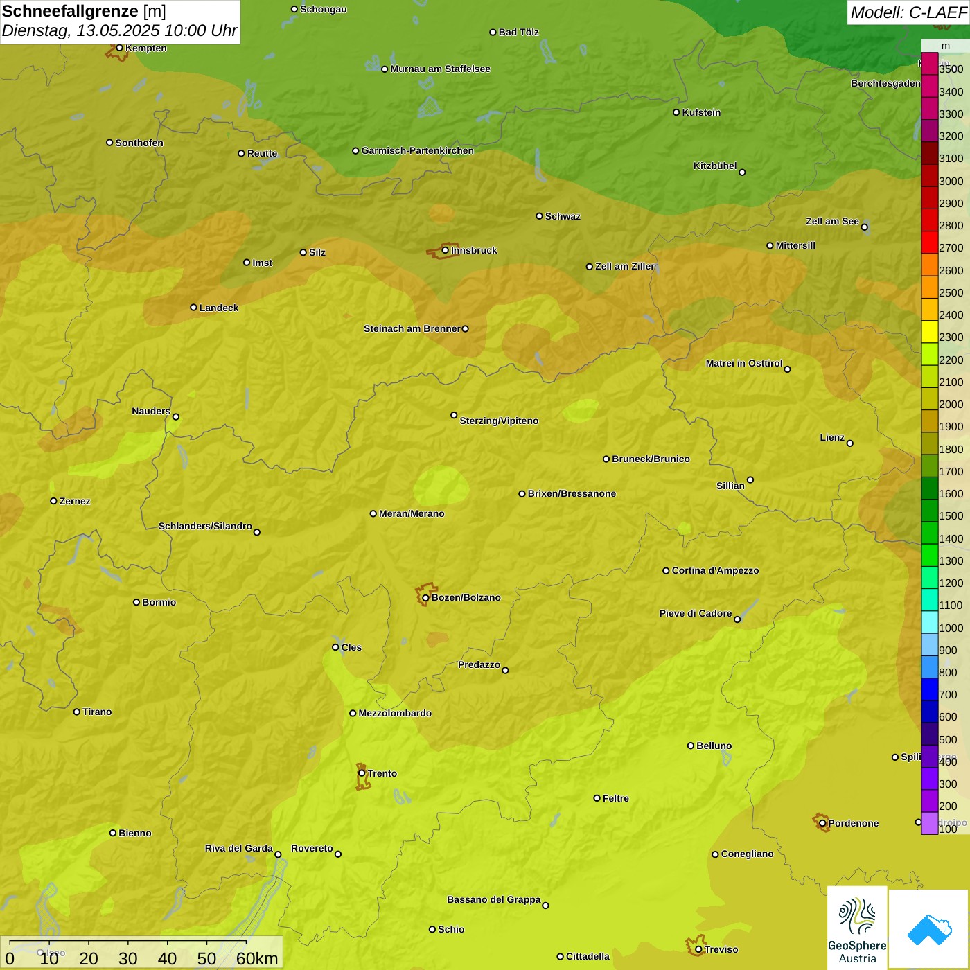
Task: Select the 'Feltre' town label
Action: coord(616,798)
